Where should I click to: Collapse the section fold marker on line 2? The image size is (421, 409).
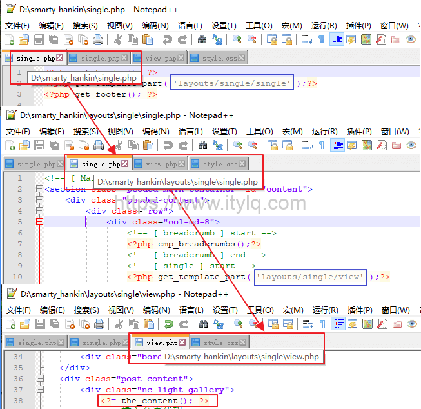39,190
